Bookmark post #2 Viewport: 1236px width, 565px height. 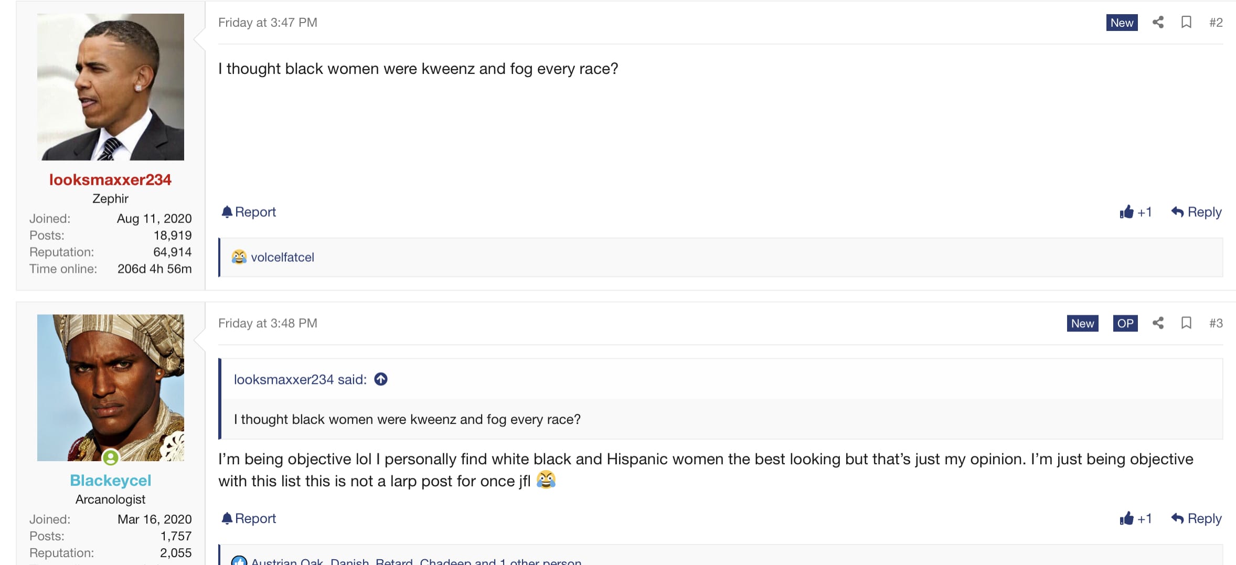coord(1186,22)
